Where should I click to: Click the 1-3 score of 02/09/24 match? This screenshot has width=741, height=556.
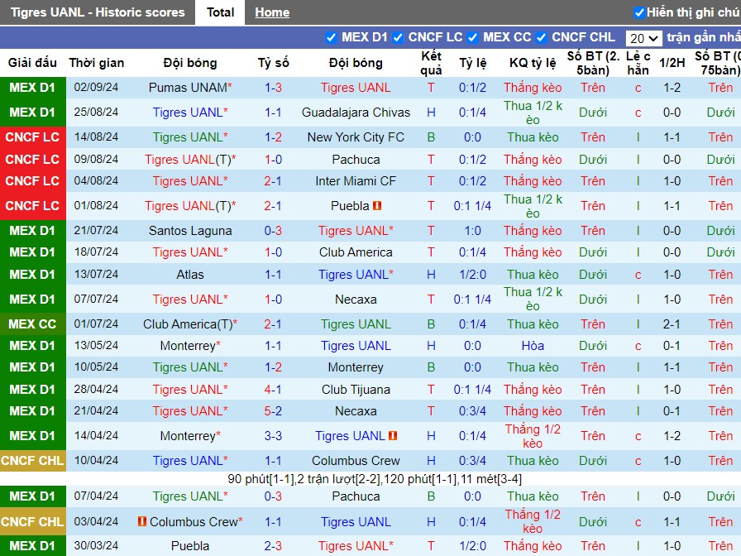[273, 88]
